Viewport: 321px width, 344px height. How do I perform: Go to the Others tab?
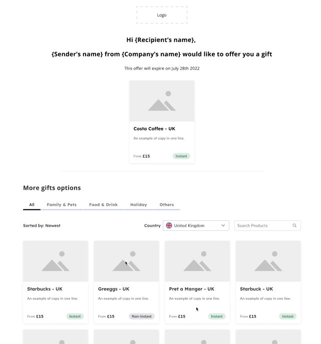167,205
